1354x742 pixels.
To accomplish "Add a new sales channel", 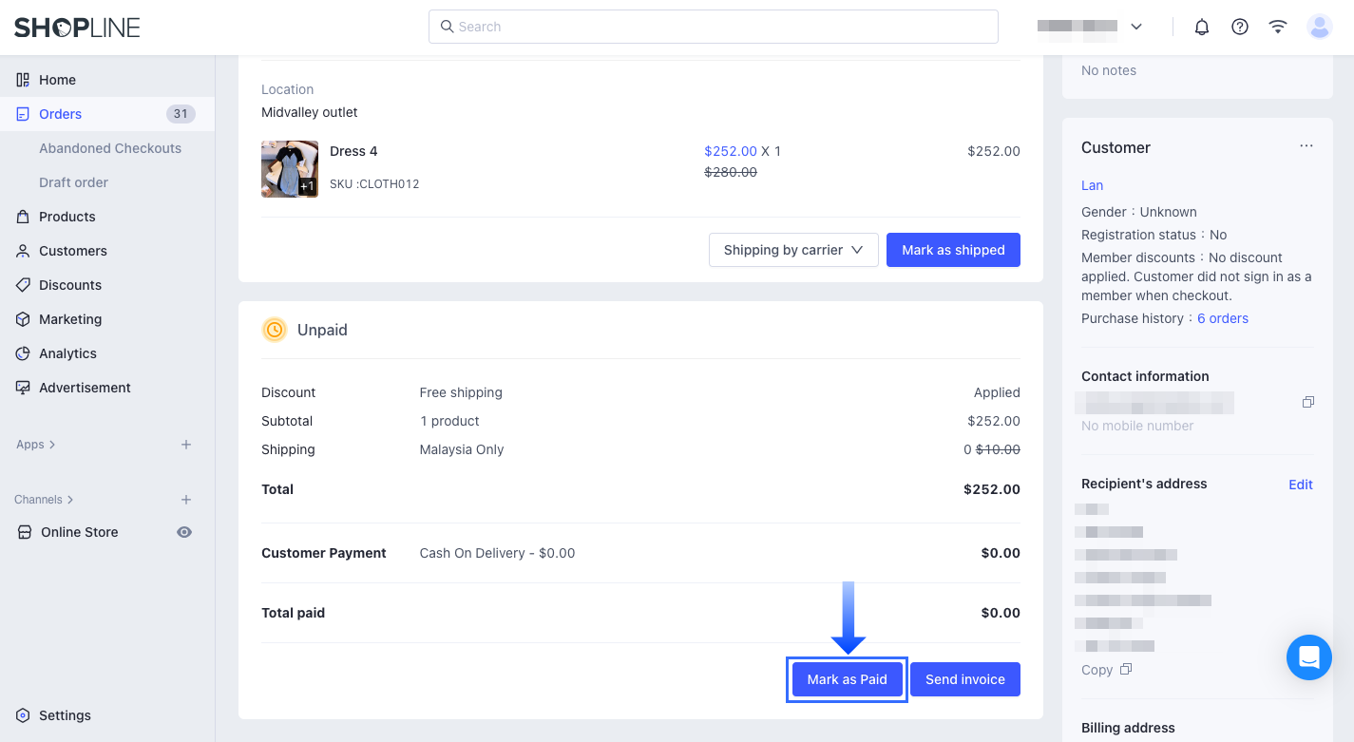I will [x=186, y=500].
